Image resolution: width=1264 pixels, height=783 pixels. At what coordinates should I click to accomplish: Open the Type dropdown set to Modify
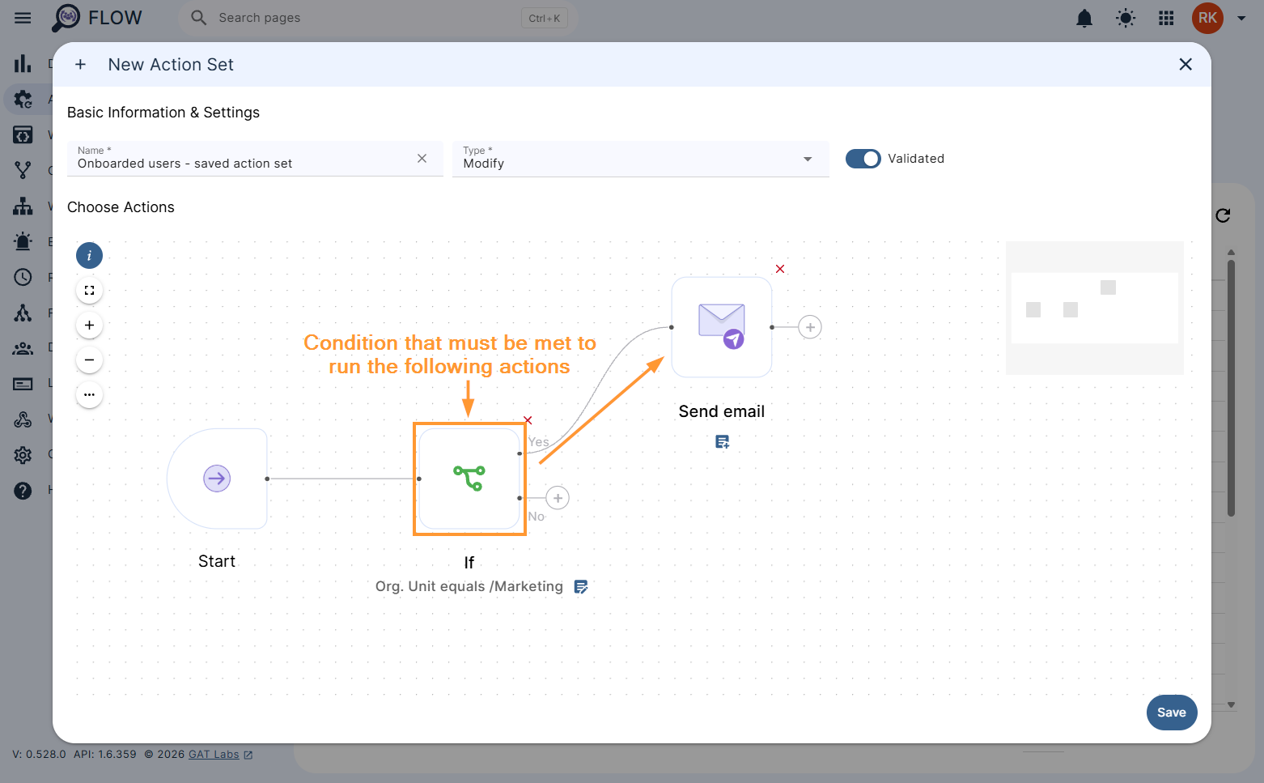(640, 159)
